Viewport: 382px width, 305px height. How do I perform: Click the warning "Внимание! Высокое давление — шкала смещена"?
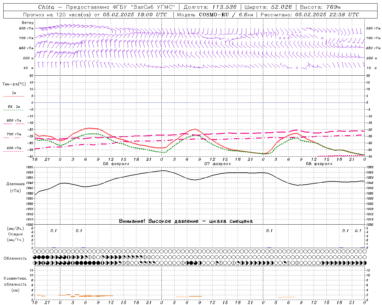(186, 221)
